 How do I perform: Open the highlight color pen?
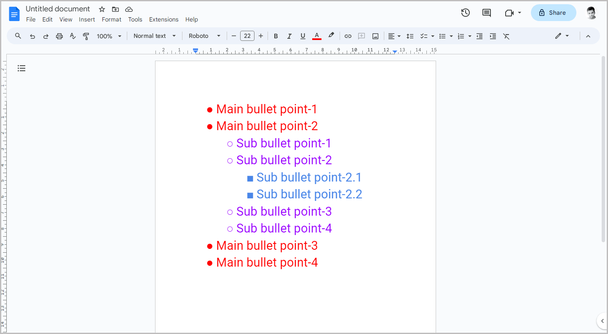tap(331, 36)
